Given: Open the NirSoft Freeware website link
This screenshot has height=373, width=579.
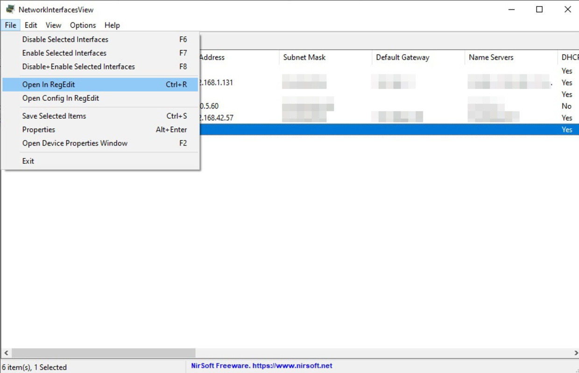Looking at the screenshot, I should [261, 366].
